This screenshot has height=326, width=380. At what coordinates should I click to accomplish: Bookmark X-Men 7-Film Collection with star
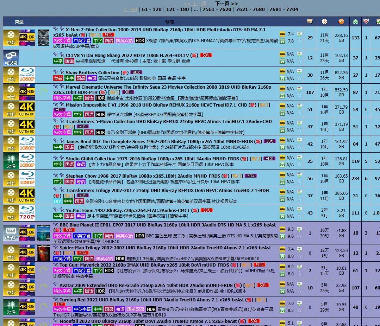tap(299, 41)
